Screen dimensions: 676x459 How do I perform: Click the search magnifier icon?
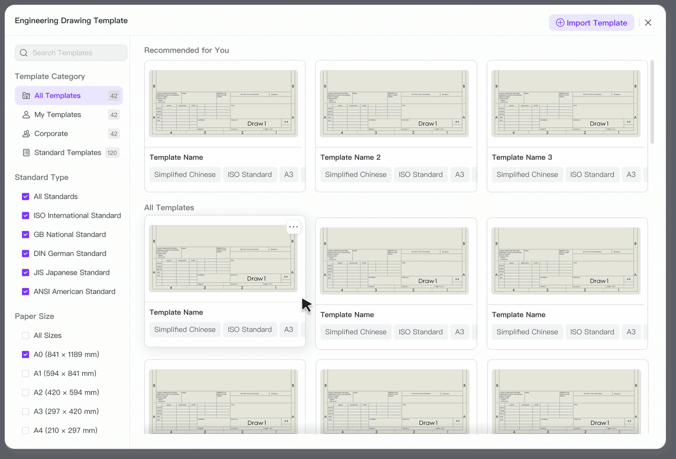(24, 53)
